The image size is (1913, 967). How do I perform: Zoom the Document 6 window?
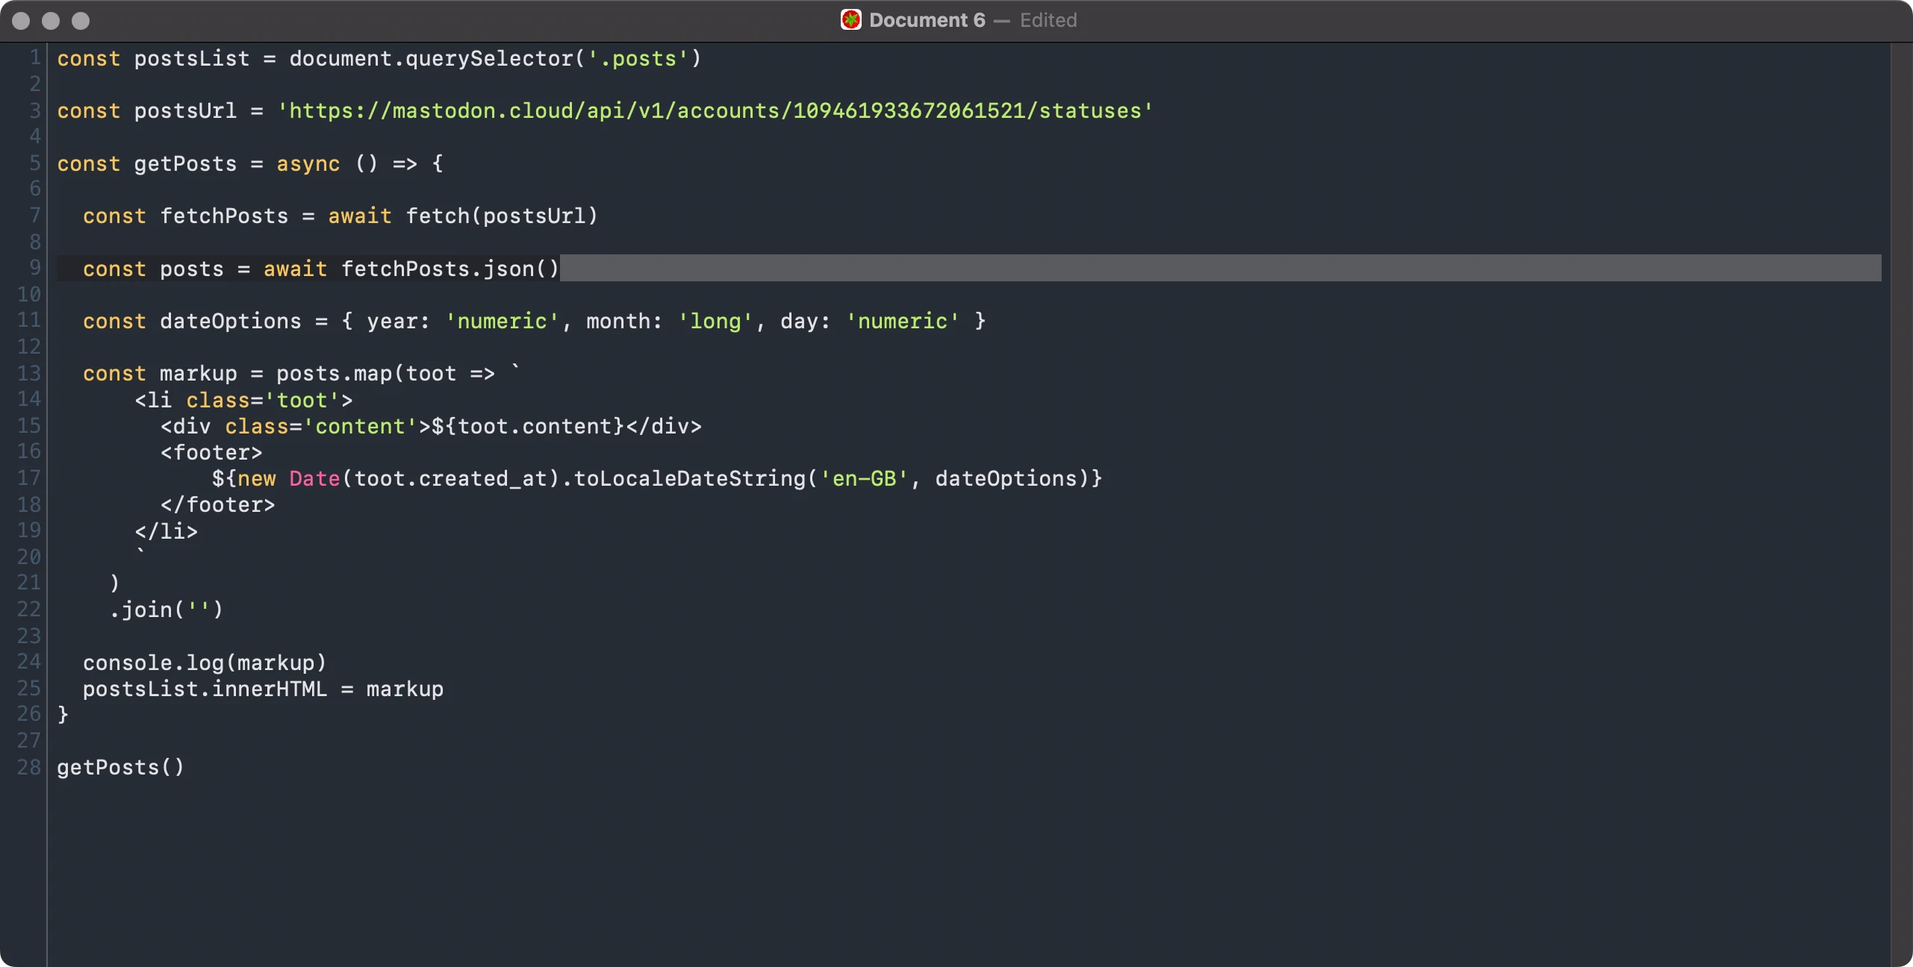pos(81,21)
